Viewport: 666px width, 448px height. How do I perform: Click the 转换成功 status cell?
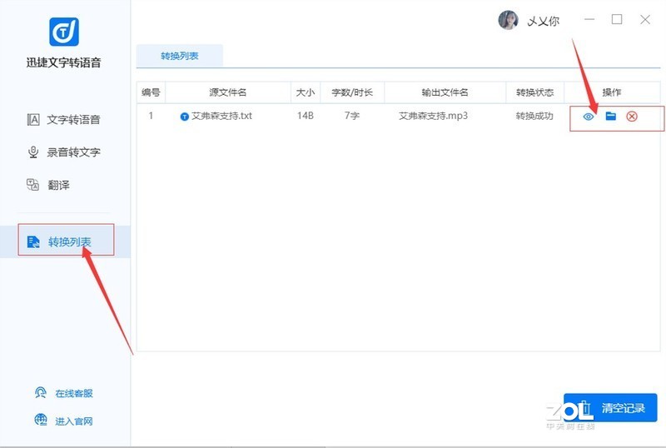pyautogui.click(x=534, y=116)
